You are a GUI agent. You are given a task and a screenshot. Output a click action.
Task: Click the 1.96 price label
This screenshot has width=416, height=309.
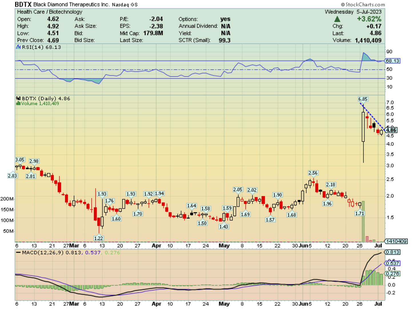tap(327, 204)
